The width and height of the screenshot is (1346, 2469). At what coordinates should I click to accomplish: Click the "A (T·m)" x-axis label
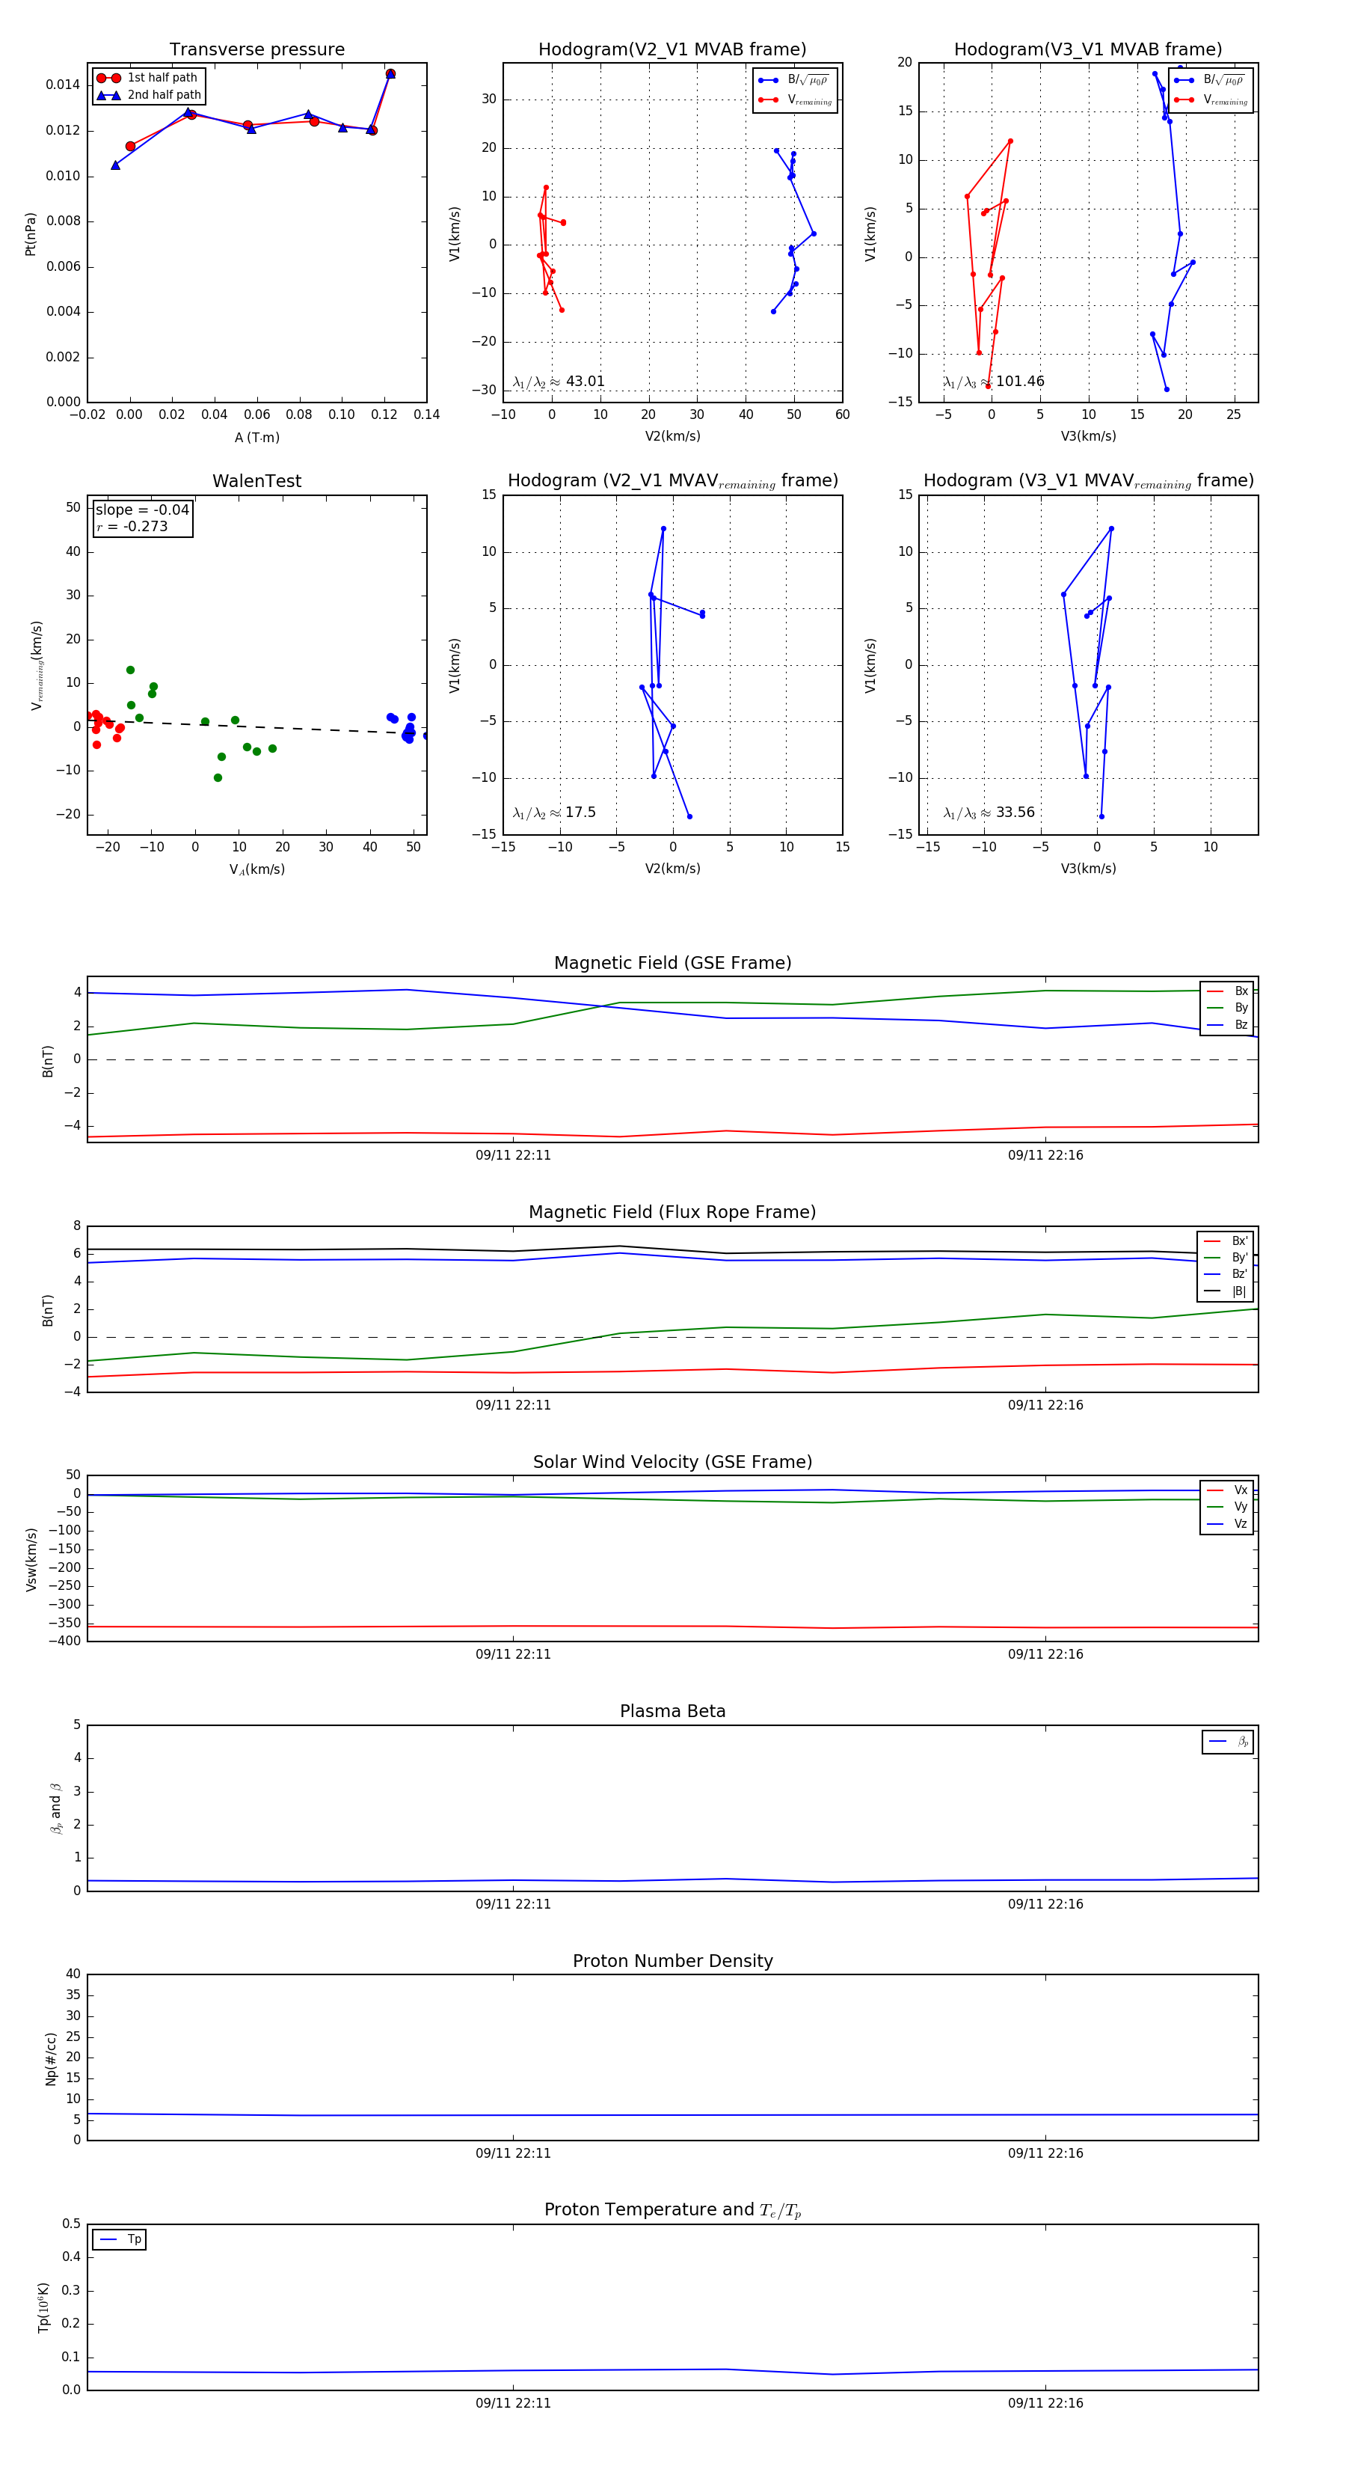pos(256,437)
